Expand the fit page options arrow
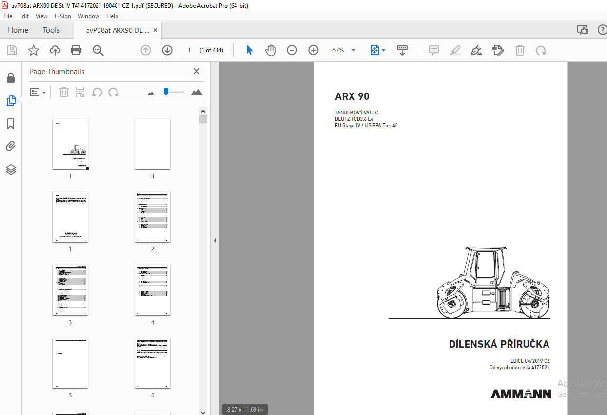This screenshot has width=607, height=415. coord(383,50)
